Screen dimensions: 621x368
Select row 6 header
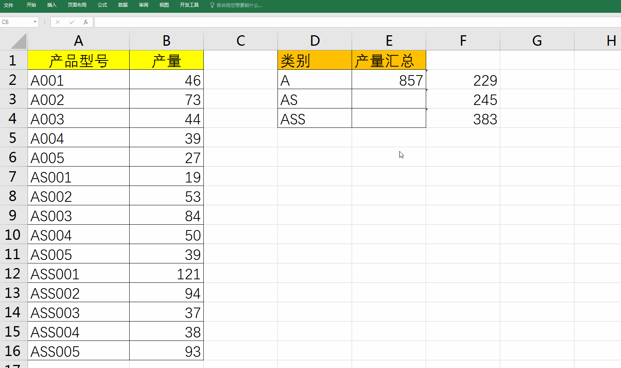click(14, 157)
